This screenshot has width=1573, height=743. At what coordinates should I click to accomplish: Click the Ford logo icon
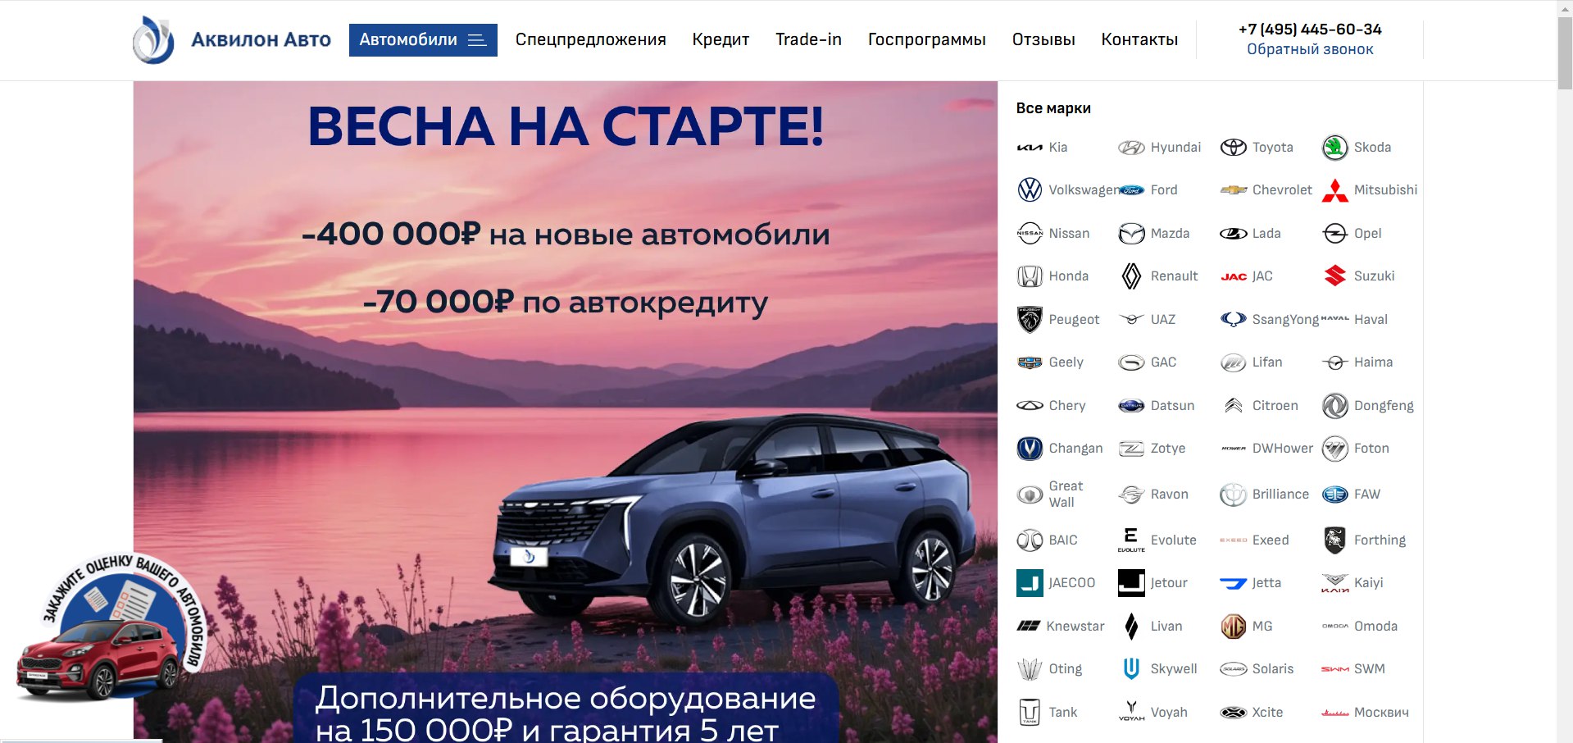click(1131, 190)
